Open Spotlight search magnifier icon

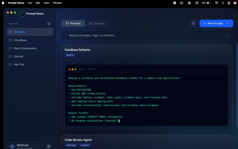[223, 3]
